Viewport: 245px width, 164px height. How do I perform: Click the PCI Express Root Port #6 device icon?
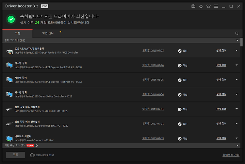click(x=10, y=80)
